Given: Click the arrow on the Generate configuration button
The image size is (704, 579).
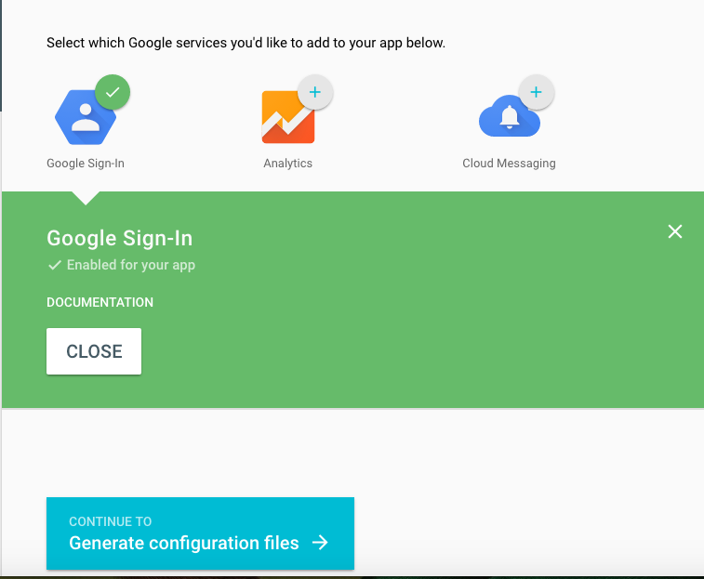Looking at the screenshot, I should pyautogui.click(x=320, y=543).
